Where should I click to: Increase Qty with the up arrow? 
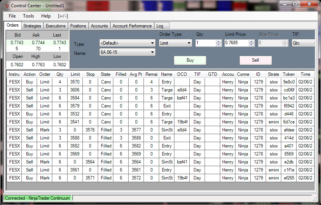tap(219, 42)
